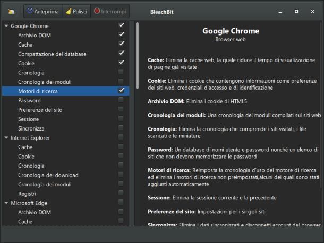Click the BleachBit title text

[x=162, y=12]
